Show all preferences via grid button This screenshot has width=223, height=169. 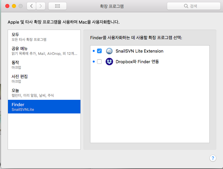(x=57, y=6)
